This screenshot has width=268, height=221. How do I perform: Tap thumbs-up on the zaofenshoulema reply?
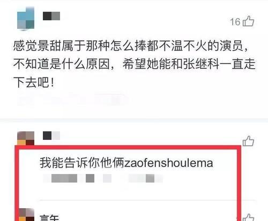pos(248,141)
